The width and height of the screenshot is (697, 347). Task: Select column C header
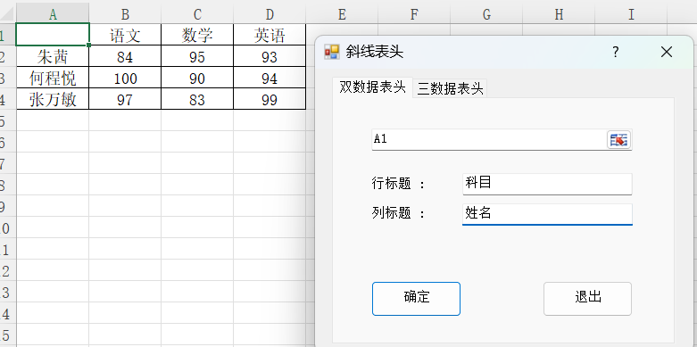coord(197,14)
